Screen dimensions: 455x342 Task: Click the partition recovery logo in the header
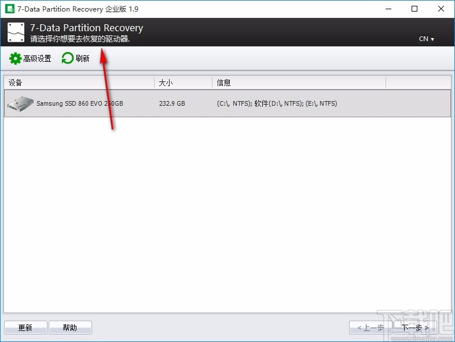pyautogui.click(x=16, y=32)
